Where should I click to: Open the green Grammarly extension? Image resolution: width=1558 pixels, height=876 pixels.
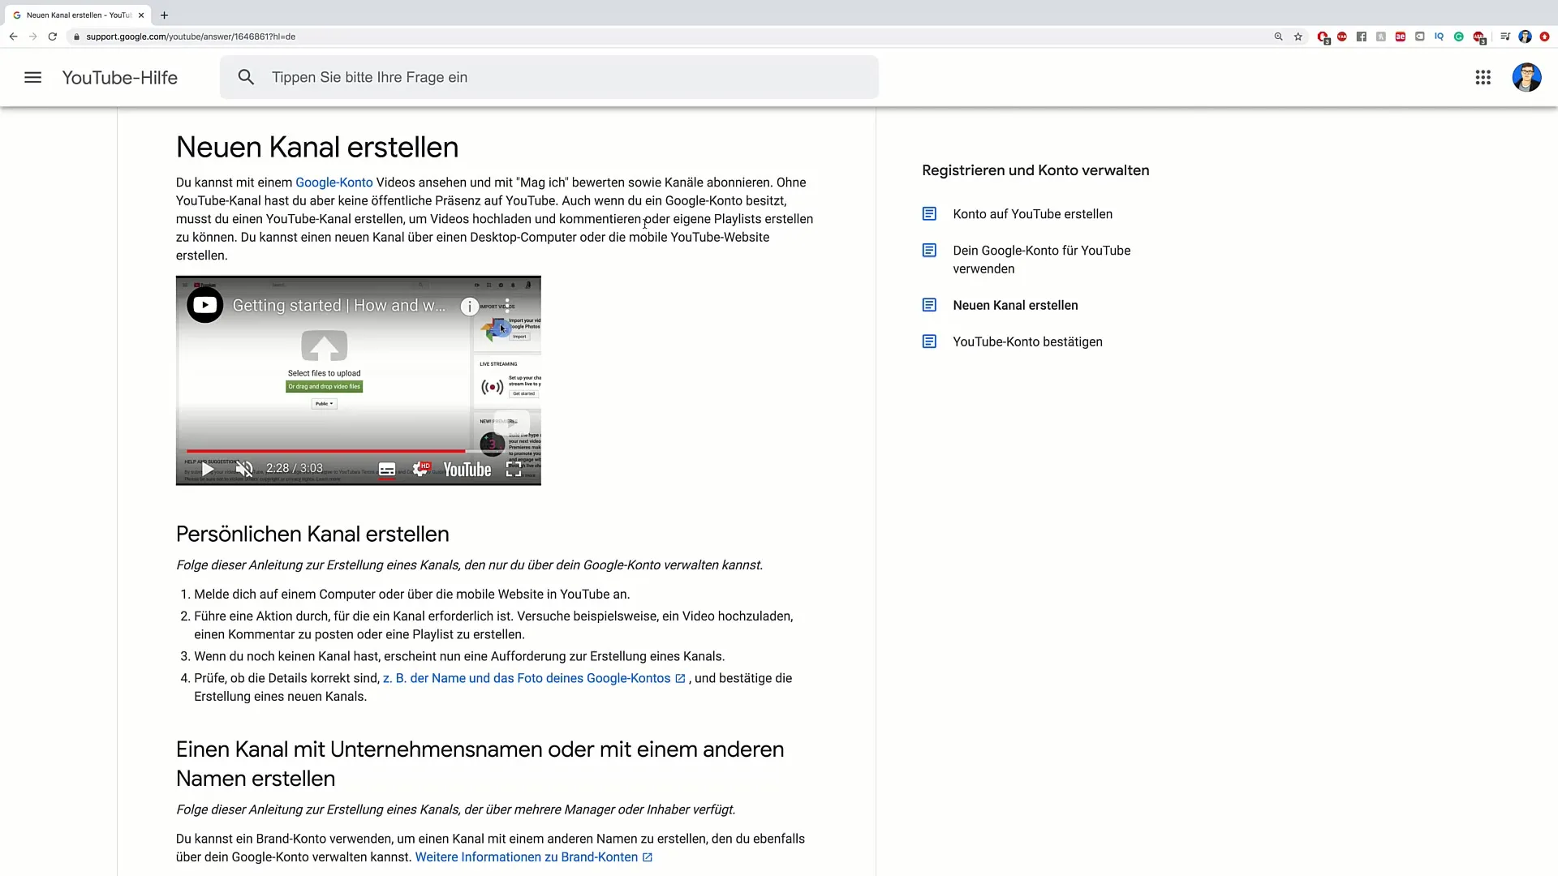pyautogui.click(x=1459, y=36)
